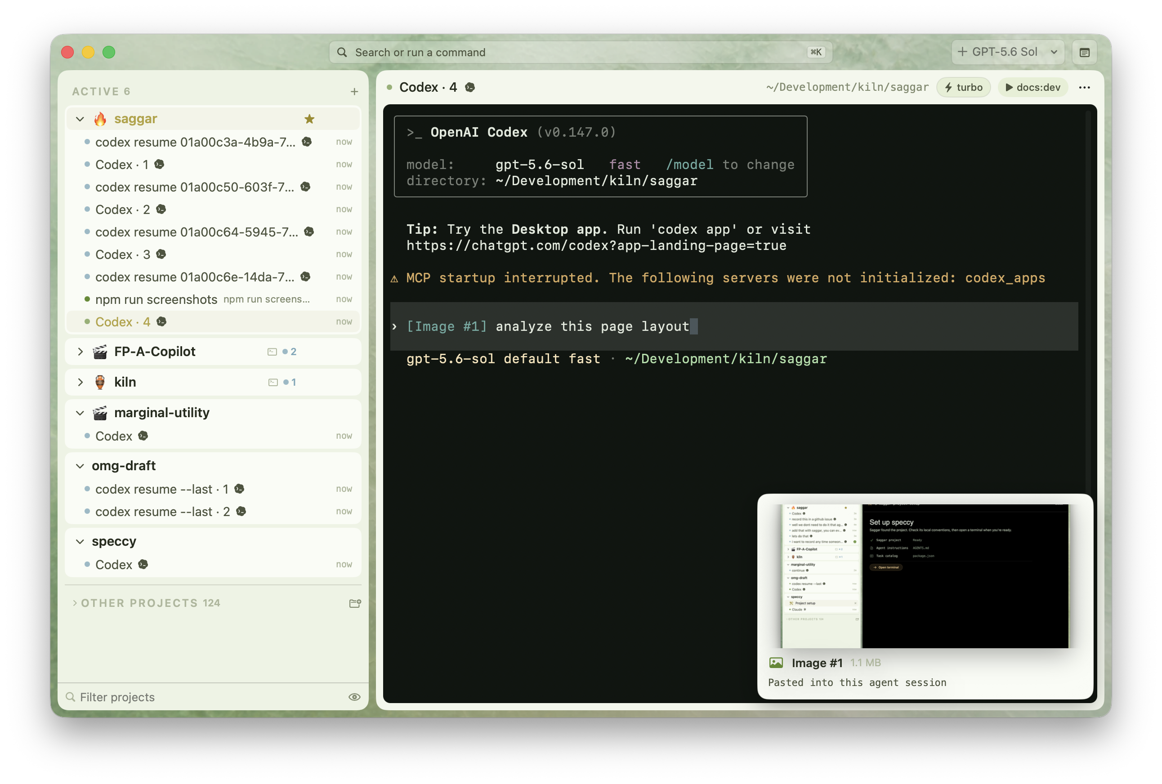
Task: Run the docs:dev task button
Action: click(x=1032, y=88)
